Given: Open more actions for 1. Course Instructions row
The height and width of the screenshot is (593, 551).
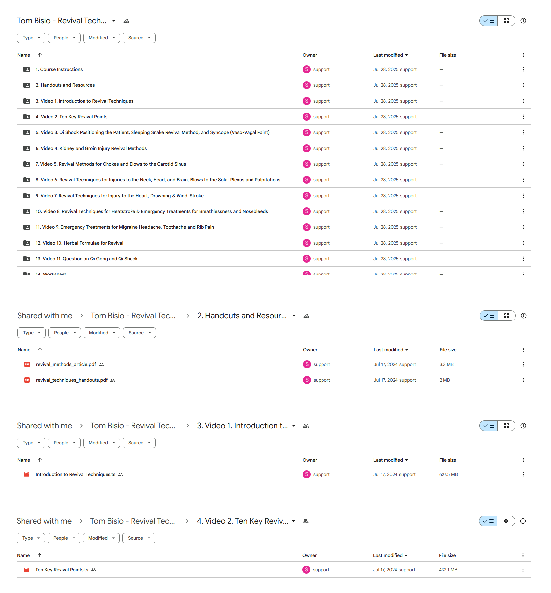Looking at the screenshot, I should tap(523, 69).
